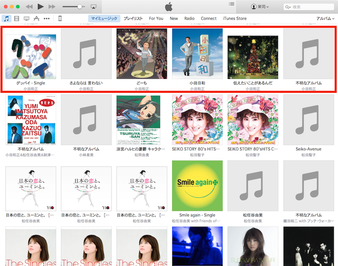
Task: Open the さよならは 言わない album placeholder
Action: pos(86,54)
